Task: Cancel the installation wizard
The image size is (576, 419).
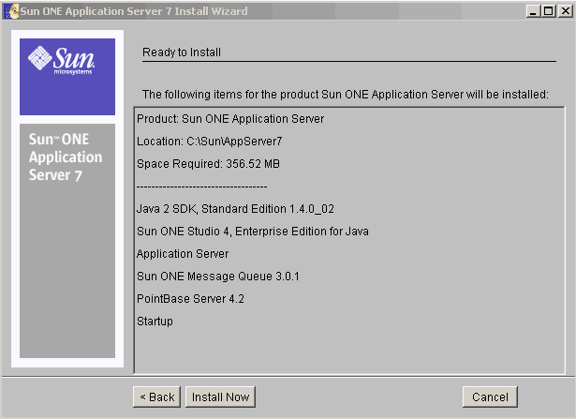Action: point(490,397)
